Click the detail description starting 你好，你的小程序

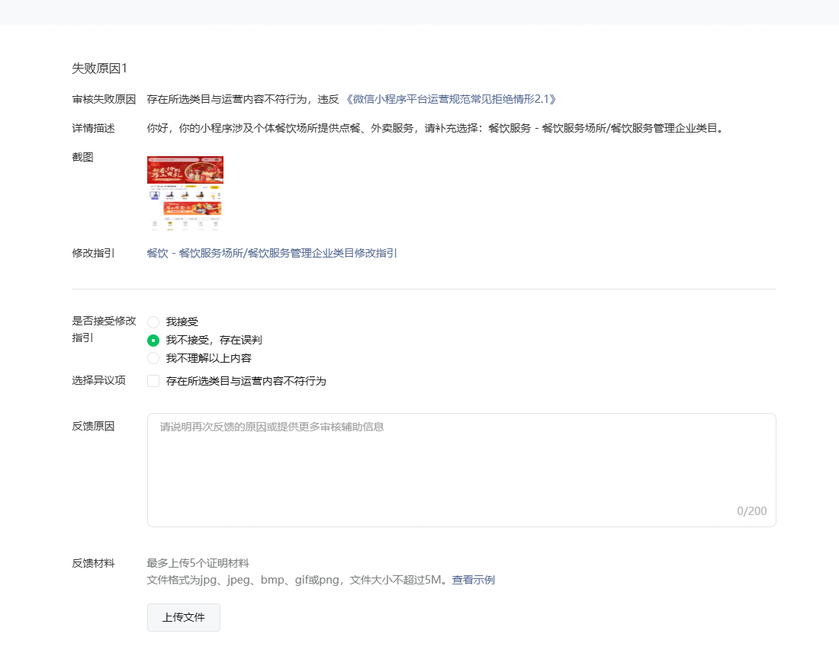[x=436, y=128]
